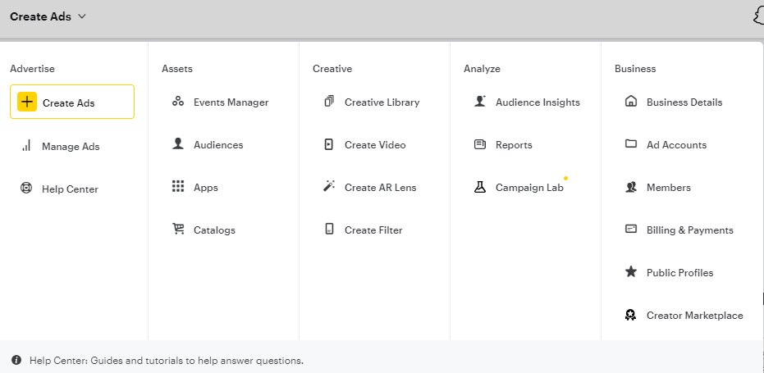
Task: Click the Help Center lifebuoy icon
Action: (26, 189)
